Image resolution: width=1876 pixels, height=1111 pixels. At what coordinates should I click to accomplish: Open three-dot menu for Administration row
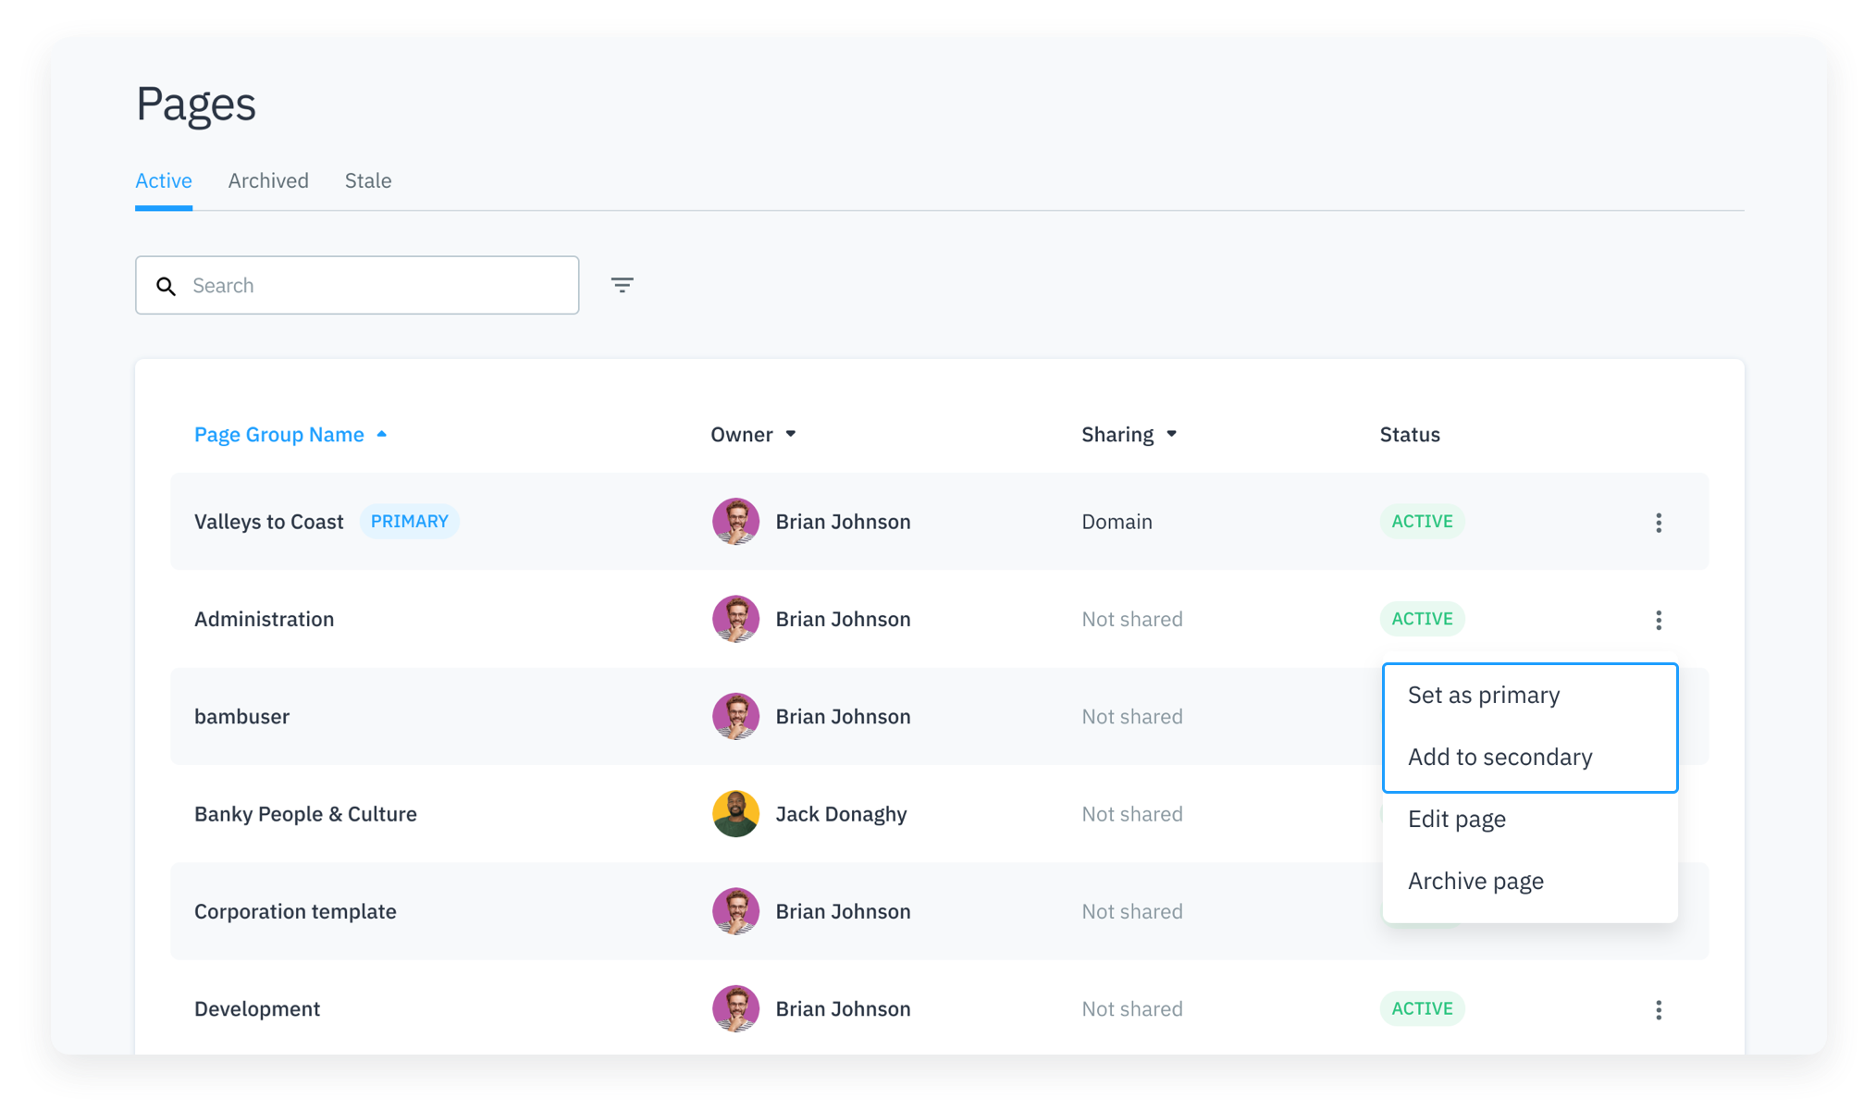point(1658,620)
